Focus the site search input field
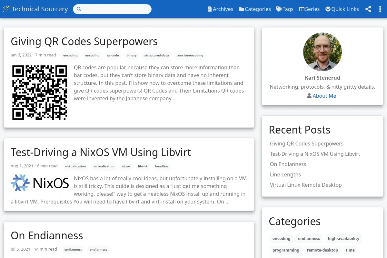This screenshot has width=387, height=258. (x=112, y=9)
